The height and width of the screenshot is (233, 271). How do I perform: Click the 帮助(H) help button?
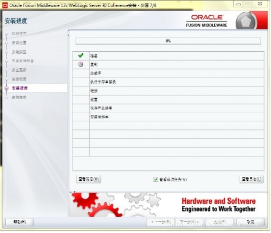tap(20, 222)
